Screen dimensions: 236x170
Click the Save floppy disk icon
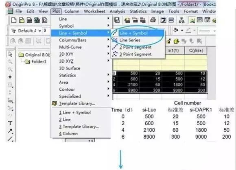pyautogui.click(x=117, y=20)
